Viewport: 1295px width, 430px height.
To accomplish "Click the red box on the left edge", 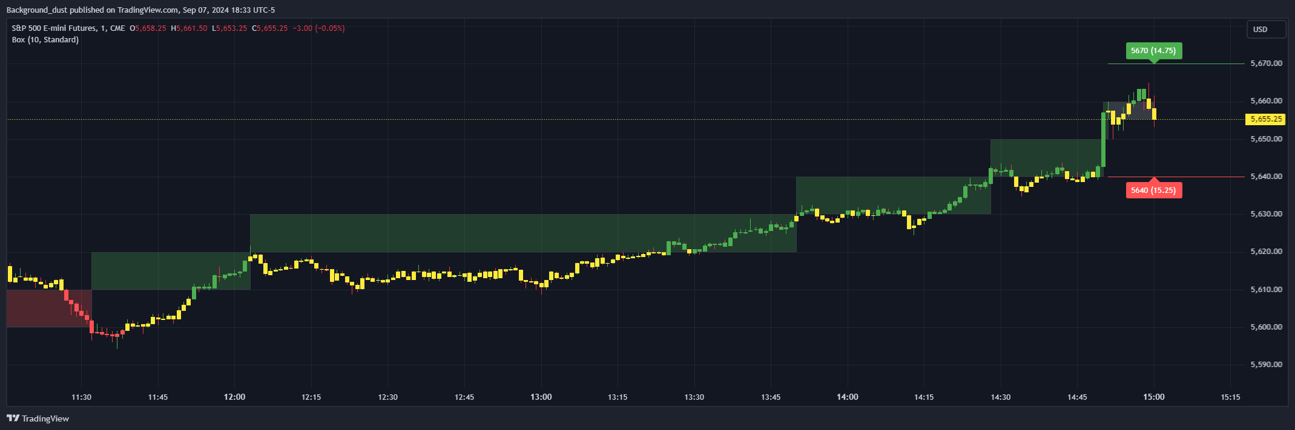I will (x=49, y=308).
